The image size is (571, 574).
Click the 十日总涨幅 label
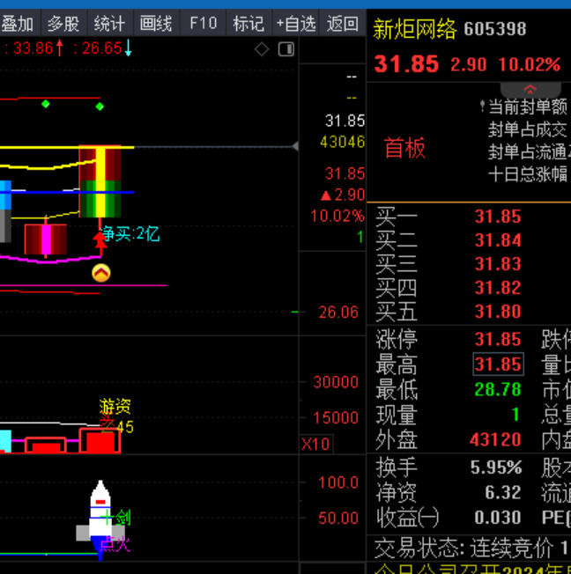point(528,174)
